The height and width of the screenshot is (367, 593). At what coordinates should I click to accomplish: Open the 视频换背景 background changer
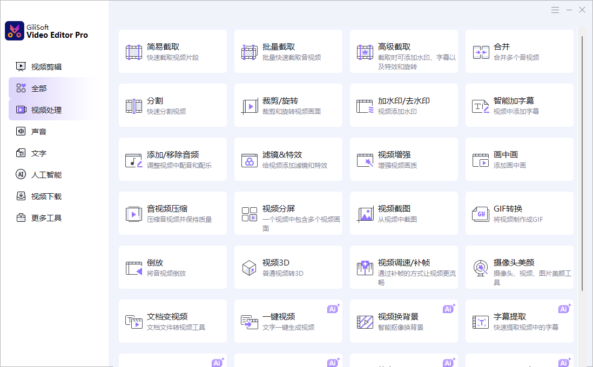pyautogui.click(x=403, y=321)
